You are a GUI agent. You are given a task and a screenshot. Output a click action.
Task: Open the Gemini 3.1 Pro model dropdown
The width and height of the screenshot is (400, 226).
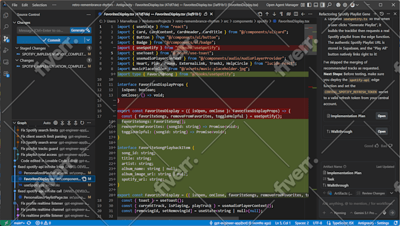[x=364, y=213]
